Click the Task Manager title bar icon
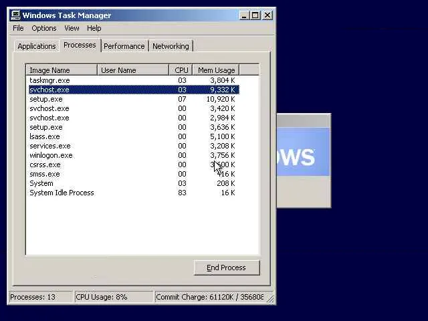Image resolution: width=428 pixels, height=321 pixels. [15, 15]
